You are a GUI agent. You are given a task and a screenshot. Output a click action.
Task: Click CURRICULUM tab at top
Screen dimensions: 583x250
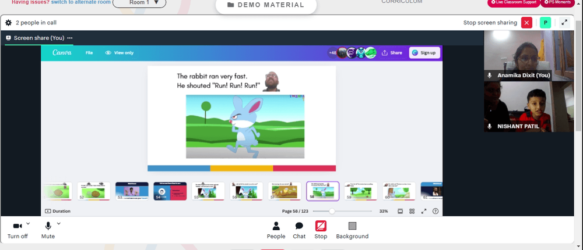click(402, 2)
